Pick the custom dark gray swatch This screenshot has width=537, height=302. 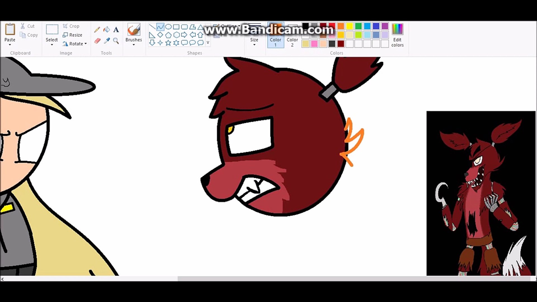tap(332, 44)
